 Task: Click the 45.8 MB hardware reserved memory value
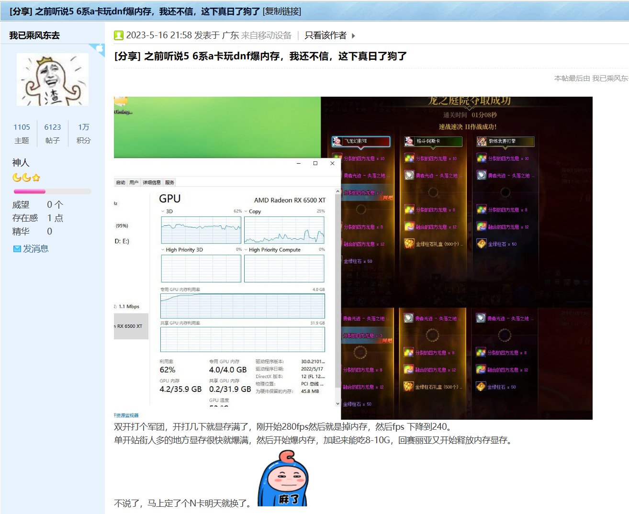pyautogui.click(x=310, y=391)
